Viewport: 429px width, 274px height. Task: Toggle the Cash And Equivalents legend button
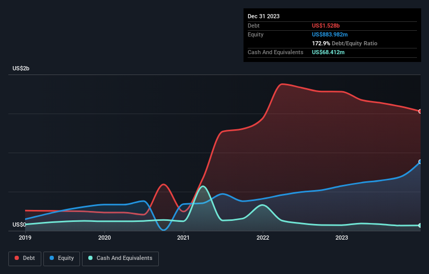120,258
